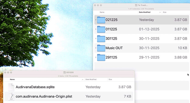Select the 301125 folder icon
The image size is (190, 103).
coord(101,39)
